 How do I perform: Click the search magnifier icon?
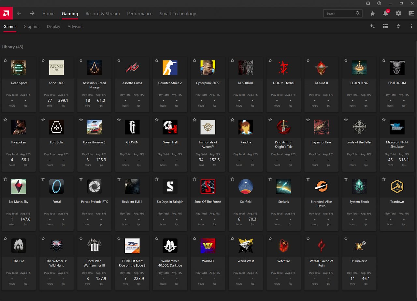click(358, 13)
